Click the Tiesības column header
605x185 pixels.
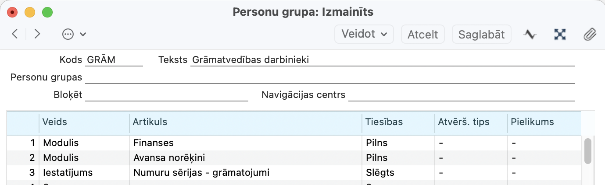pos(397,122)
